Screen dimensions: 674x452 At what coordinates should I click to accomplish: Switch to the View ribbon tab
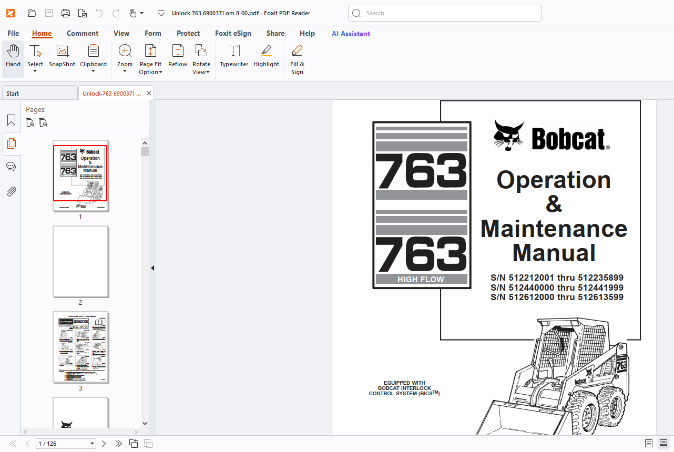click(x=121, y=33)
